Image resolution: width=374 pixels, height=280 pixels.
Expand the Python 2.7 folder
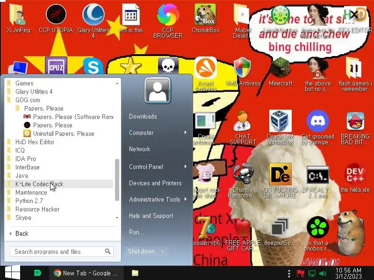(x=59, y=201)
